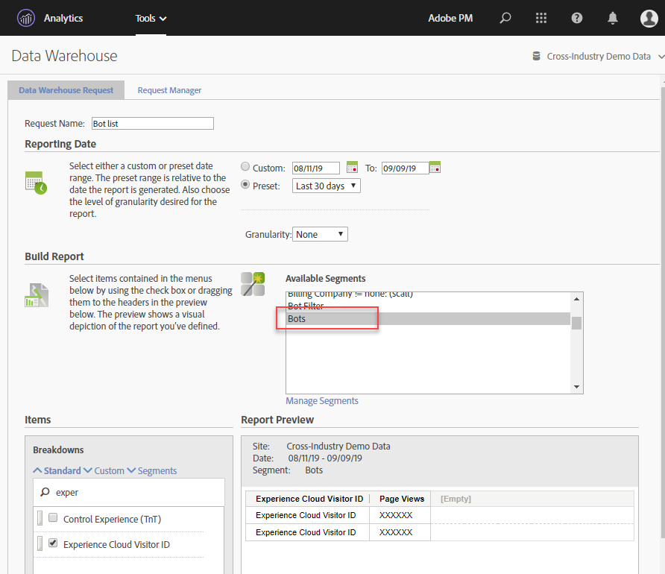665x574 pixels.
Task: Open calendar picker for custom start date
Action: [x=353, y=167]
